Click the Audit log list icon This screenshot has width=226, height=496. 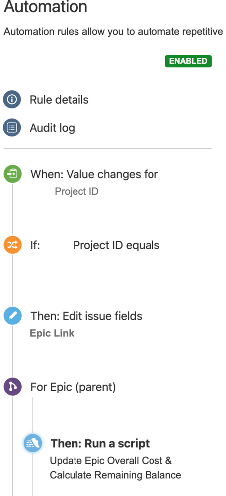click(x=12, y=128)
